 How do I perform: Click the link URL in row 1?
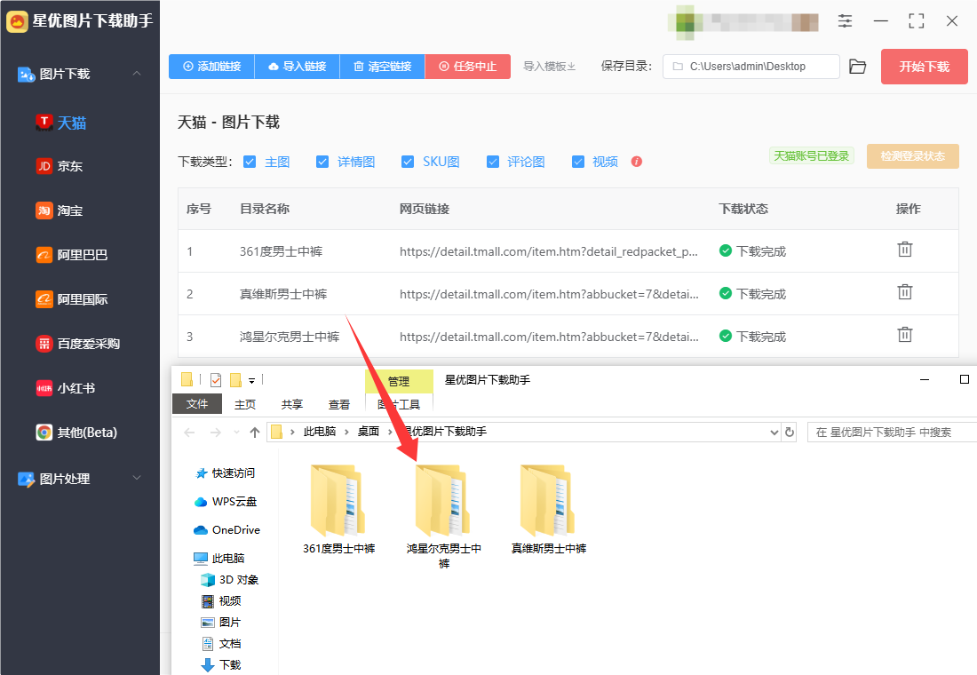coord(548,251)
